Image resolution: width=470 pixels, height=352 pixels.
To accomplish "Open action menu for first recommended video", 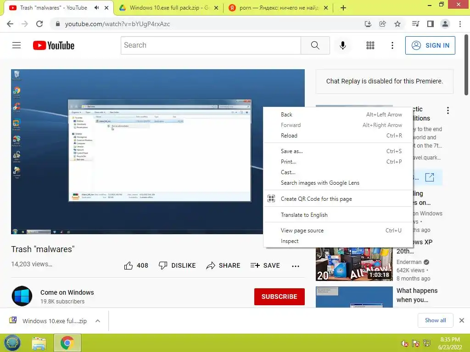I will 448,110.
